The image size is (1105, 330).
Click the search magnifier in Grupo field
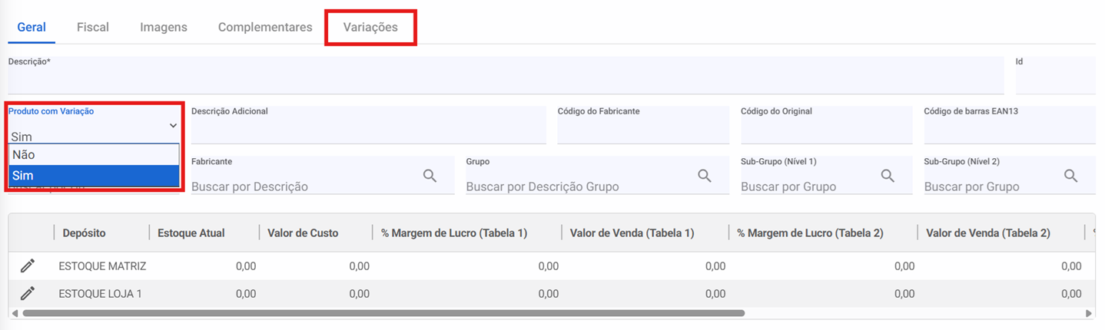705,176
